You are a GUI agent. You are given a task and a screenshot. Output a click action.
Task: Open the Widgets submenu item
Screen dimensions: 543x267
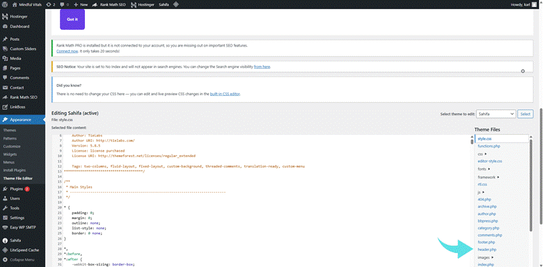pos(10,154)
